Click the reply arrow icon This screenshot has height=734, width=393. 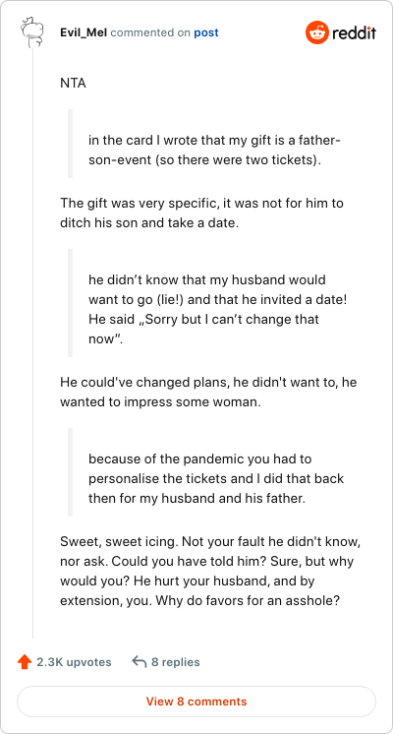[x=139, y=661]
